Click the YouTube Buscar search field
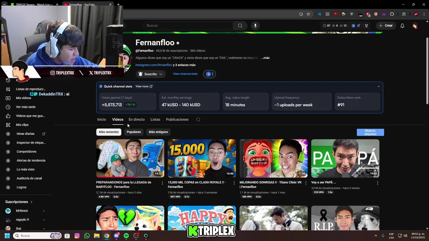Image resolution: width=429 pixels, height=241 pixels. 188,25
